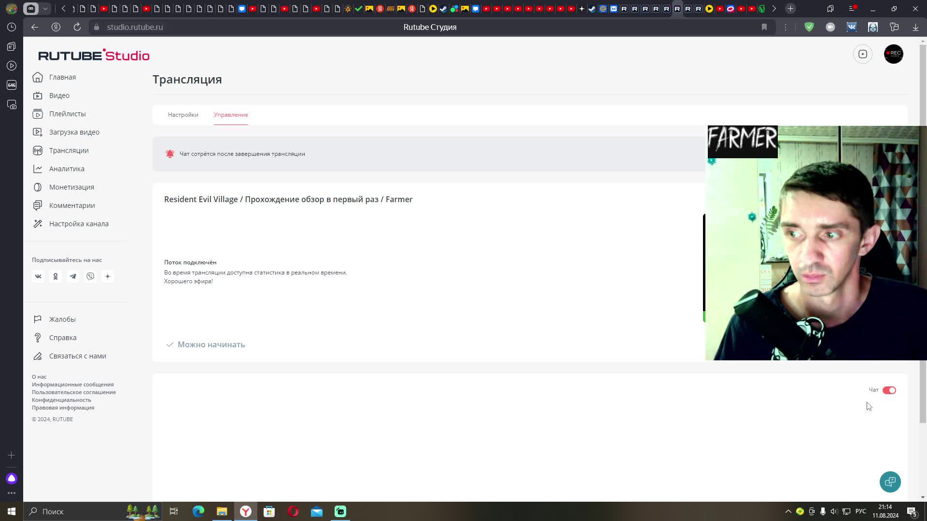
Task: Bookmark the page in address bar
Action: [x=764, y=27]
